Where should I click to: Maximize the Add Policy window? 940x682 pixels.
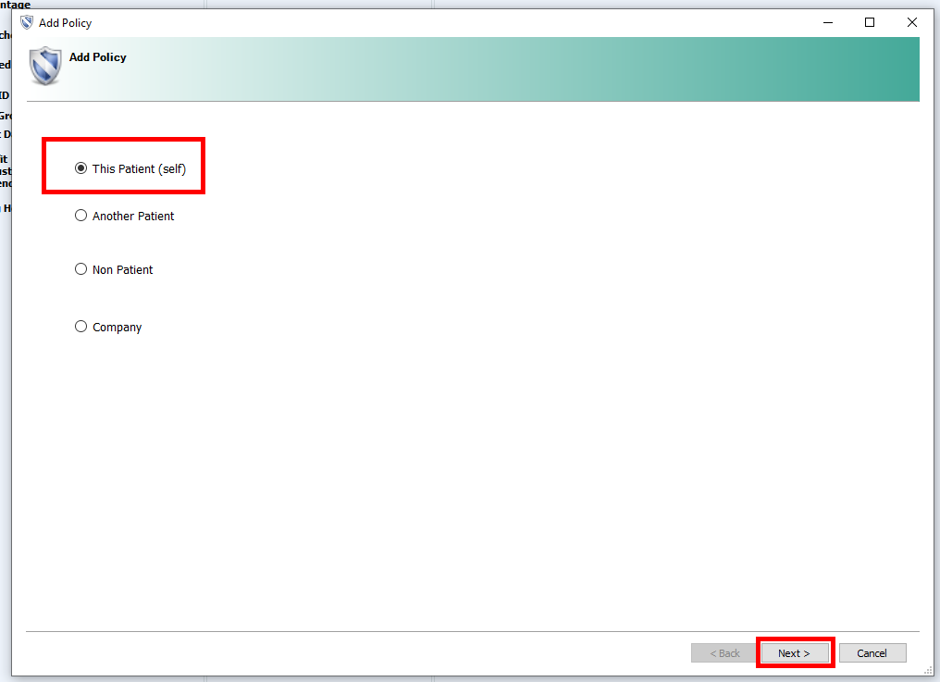coord(870,23)
